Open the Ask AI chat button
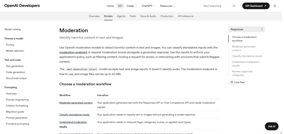 click(272, 126)
